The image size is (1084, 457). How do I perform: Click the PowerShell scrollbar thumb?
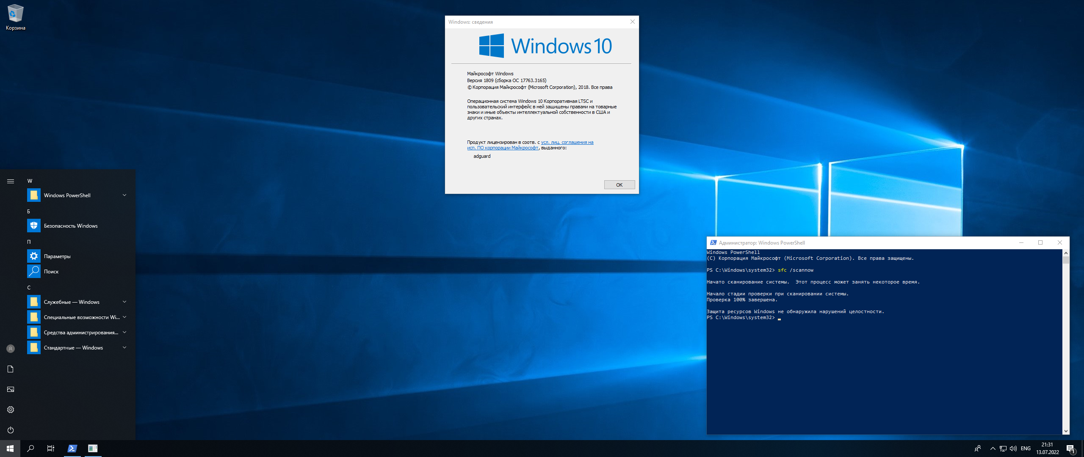[1066, 260]
